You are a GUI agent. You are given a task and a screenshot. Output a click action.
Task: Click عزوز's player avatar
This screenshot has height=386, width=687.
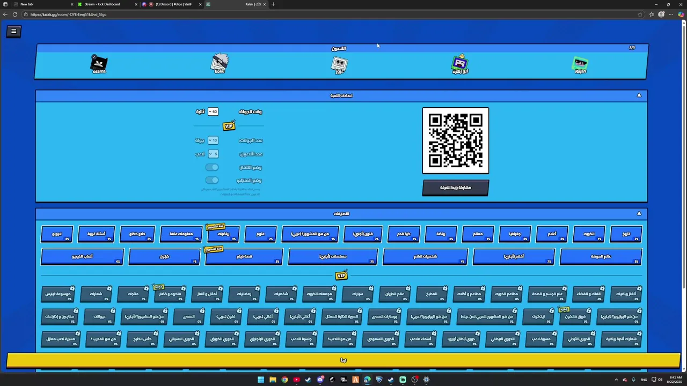pos(339,64)
